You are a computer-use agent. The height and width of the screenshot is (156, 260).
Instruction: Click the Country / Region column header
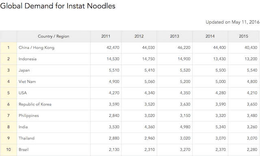pos(53,36)
